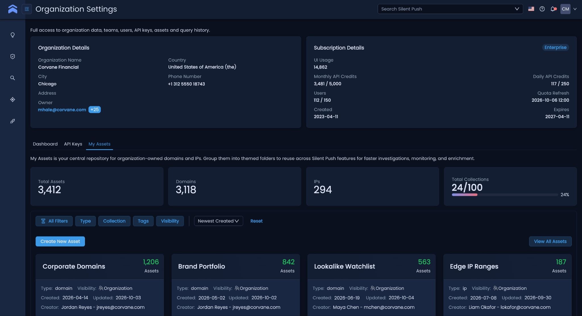Screen dimensions: 582x316
Task: Click the Reset filters link
Action: pyautogui.click(x=256, y=221)
